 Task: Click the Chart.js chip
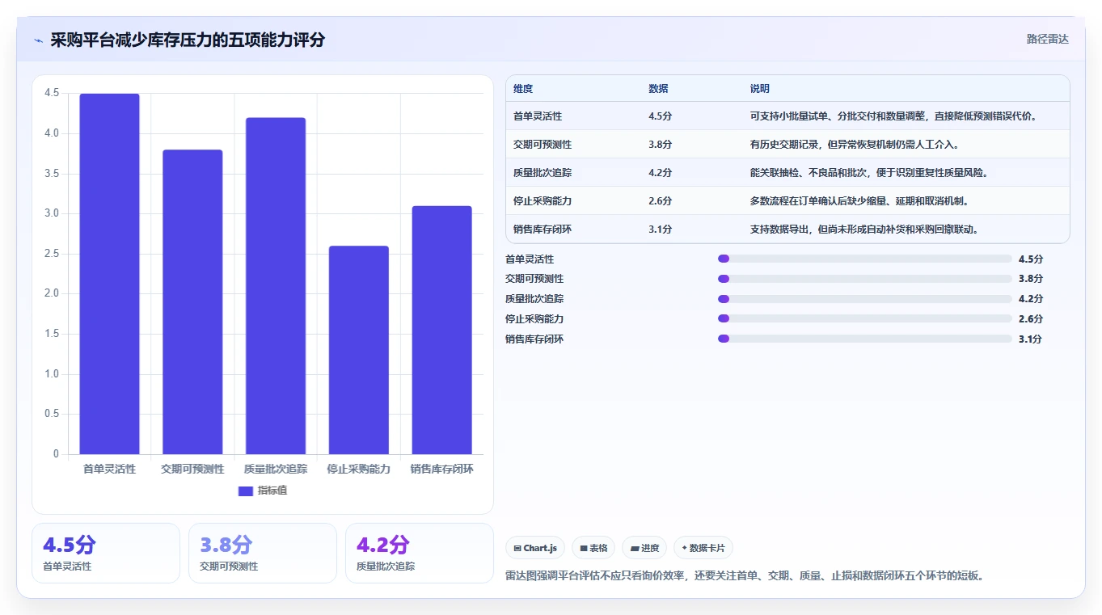tap(535, 548)
